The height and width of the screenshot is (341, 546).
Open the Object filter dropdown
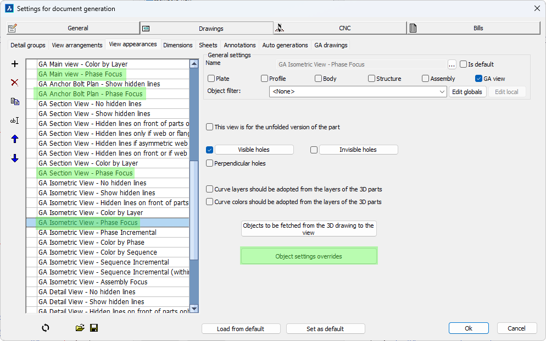click(443, 92)
